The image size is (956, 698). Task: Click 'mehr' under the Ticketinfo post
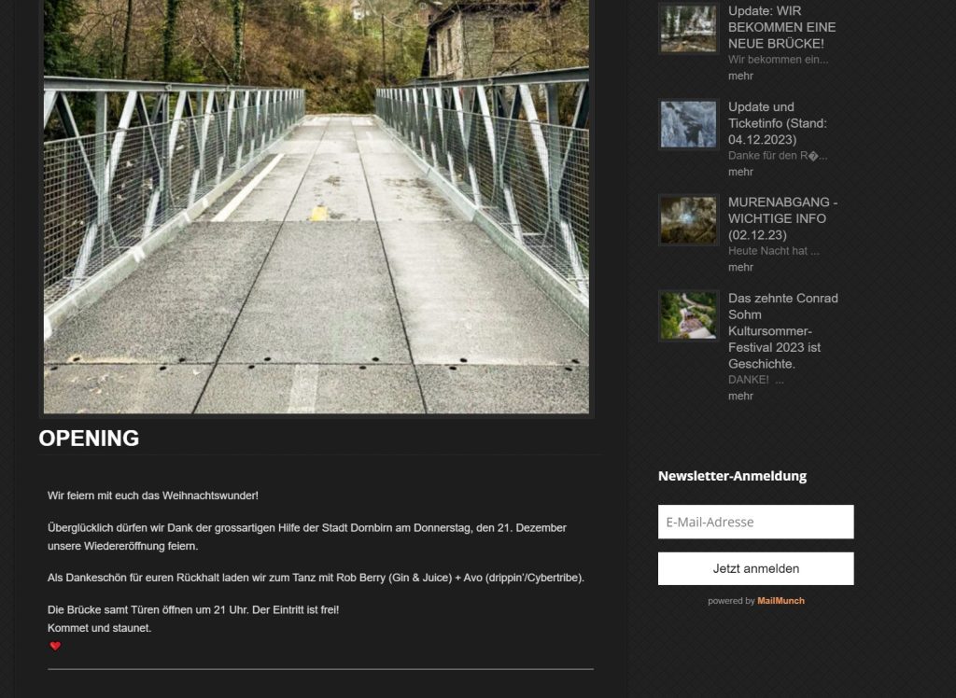740,172
